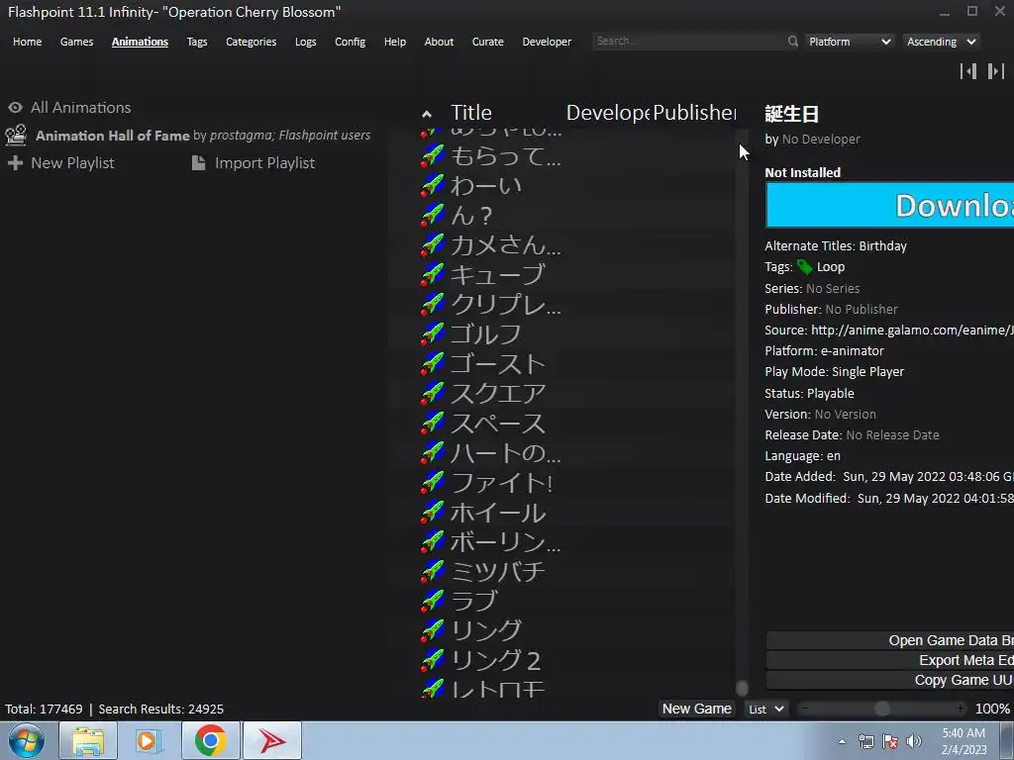Open the Categories tab

coord(251,42)
